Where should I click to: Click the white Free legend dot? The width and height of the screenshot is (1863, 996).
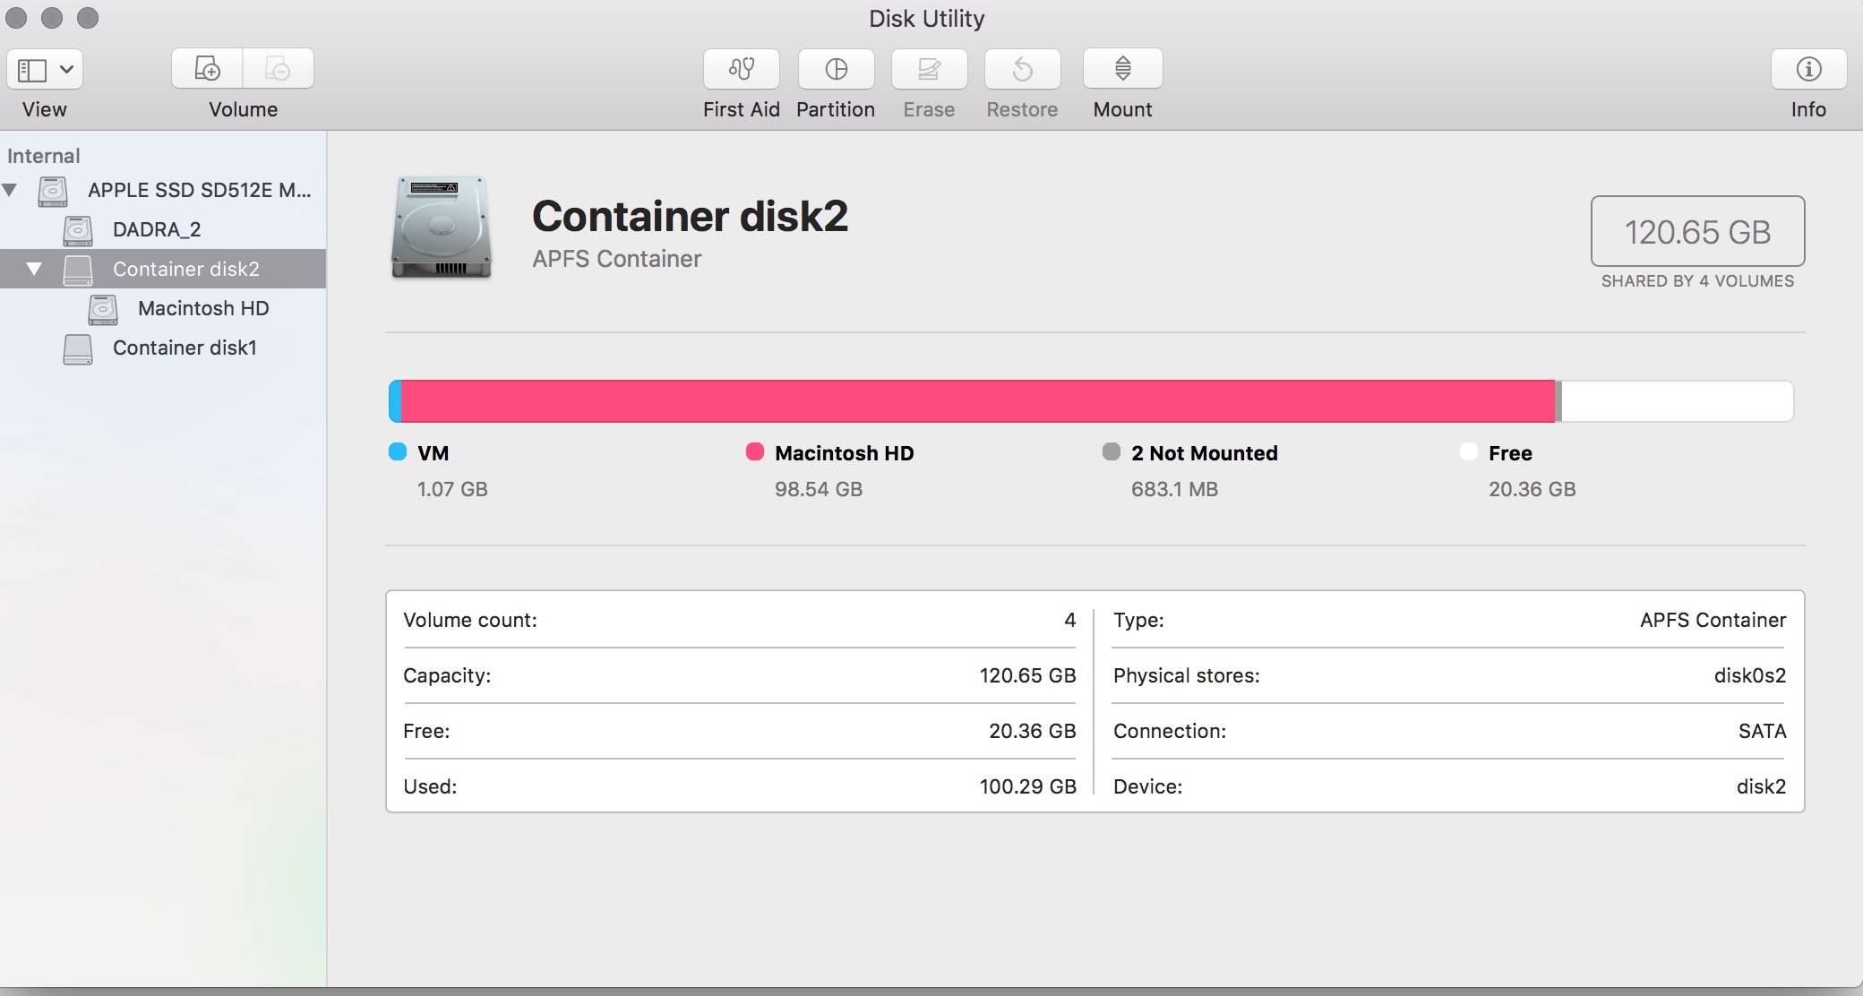coord(1469,451)
